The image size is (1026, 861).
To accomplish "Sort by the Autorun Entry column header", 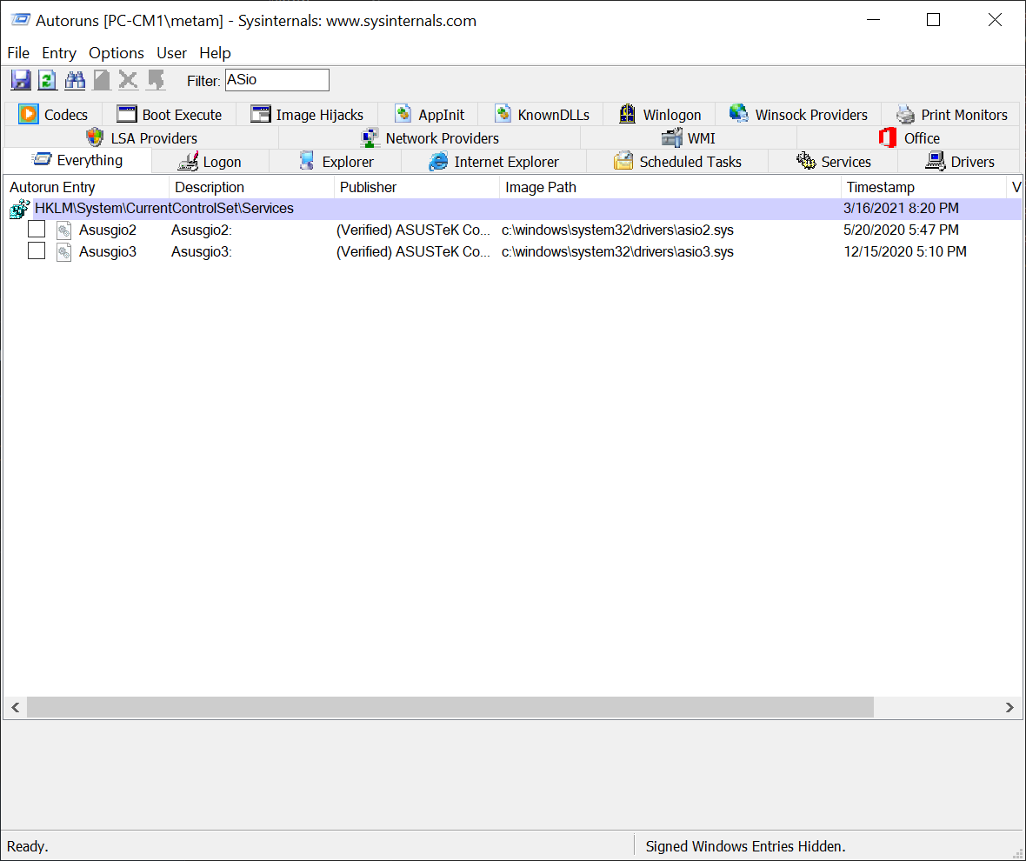I will tap(86, 187).
